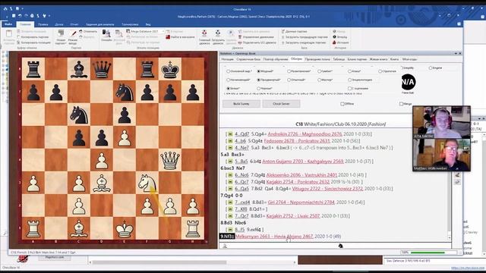
Task: Click the green progress bar at 100%
Action: point(428,253)
